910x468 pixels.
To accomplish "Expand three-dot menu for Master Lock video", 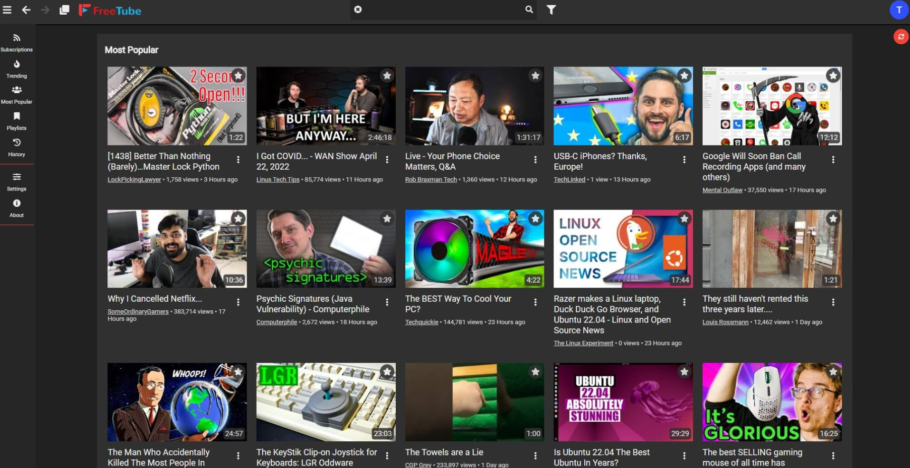I will (238, 160).
